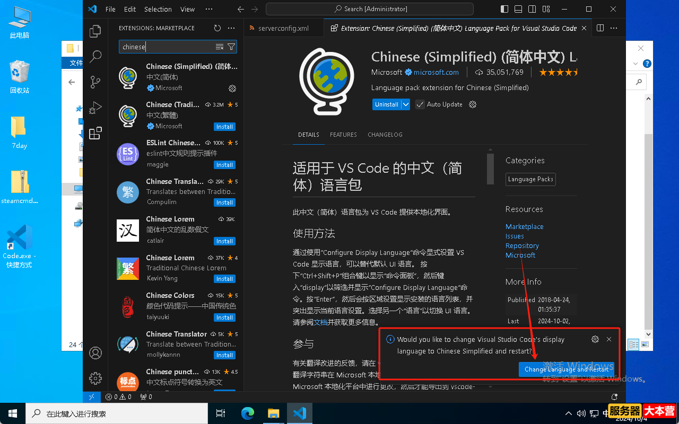The width and height of the screenshot is (679, 424).
Task: Click manage gear on Chinese Simplified list item
Action: [x=232, y=89]
